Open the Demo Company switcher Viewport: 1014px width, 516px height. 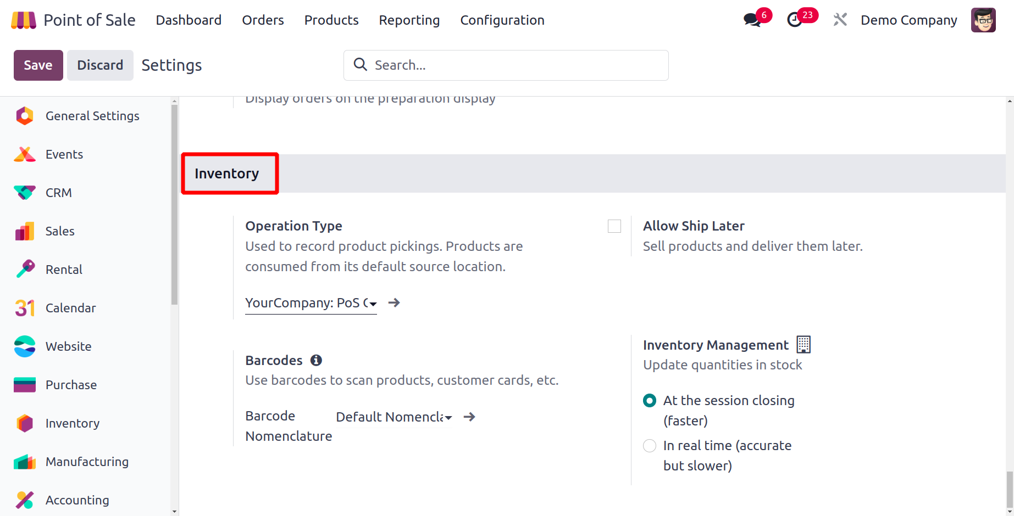[x=908, y=20]
